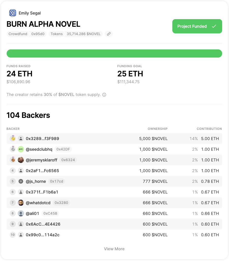Expand backers list with View More
Viewport: 229px width, 261px height.
click(114, 249)
